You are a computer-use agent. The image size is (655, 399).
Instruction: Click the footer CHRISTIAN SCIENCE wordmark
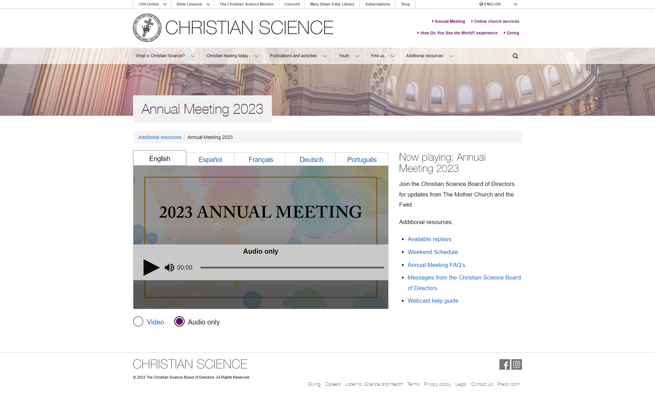(190, 364)
